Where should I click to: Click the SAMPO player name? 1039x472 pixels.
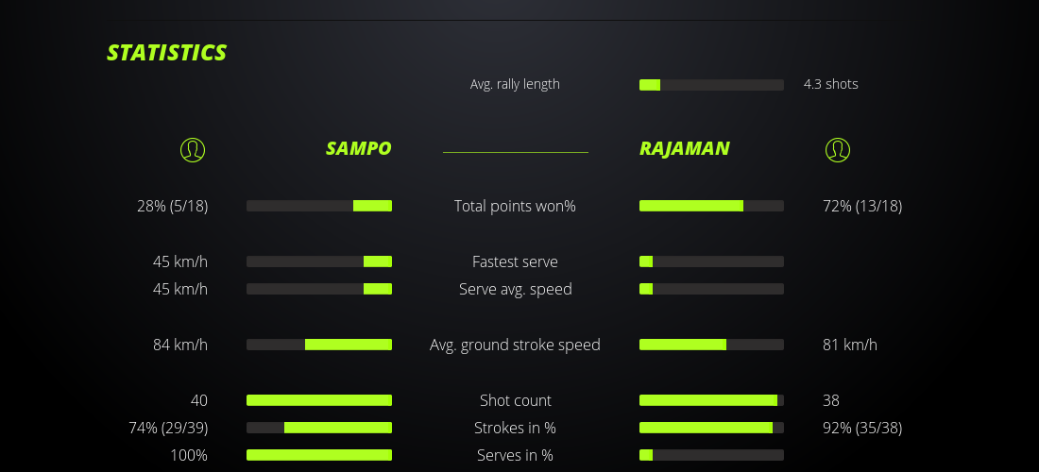click(358, 148)
